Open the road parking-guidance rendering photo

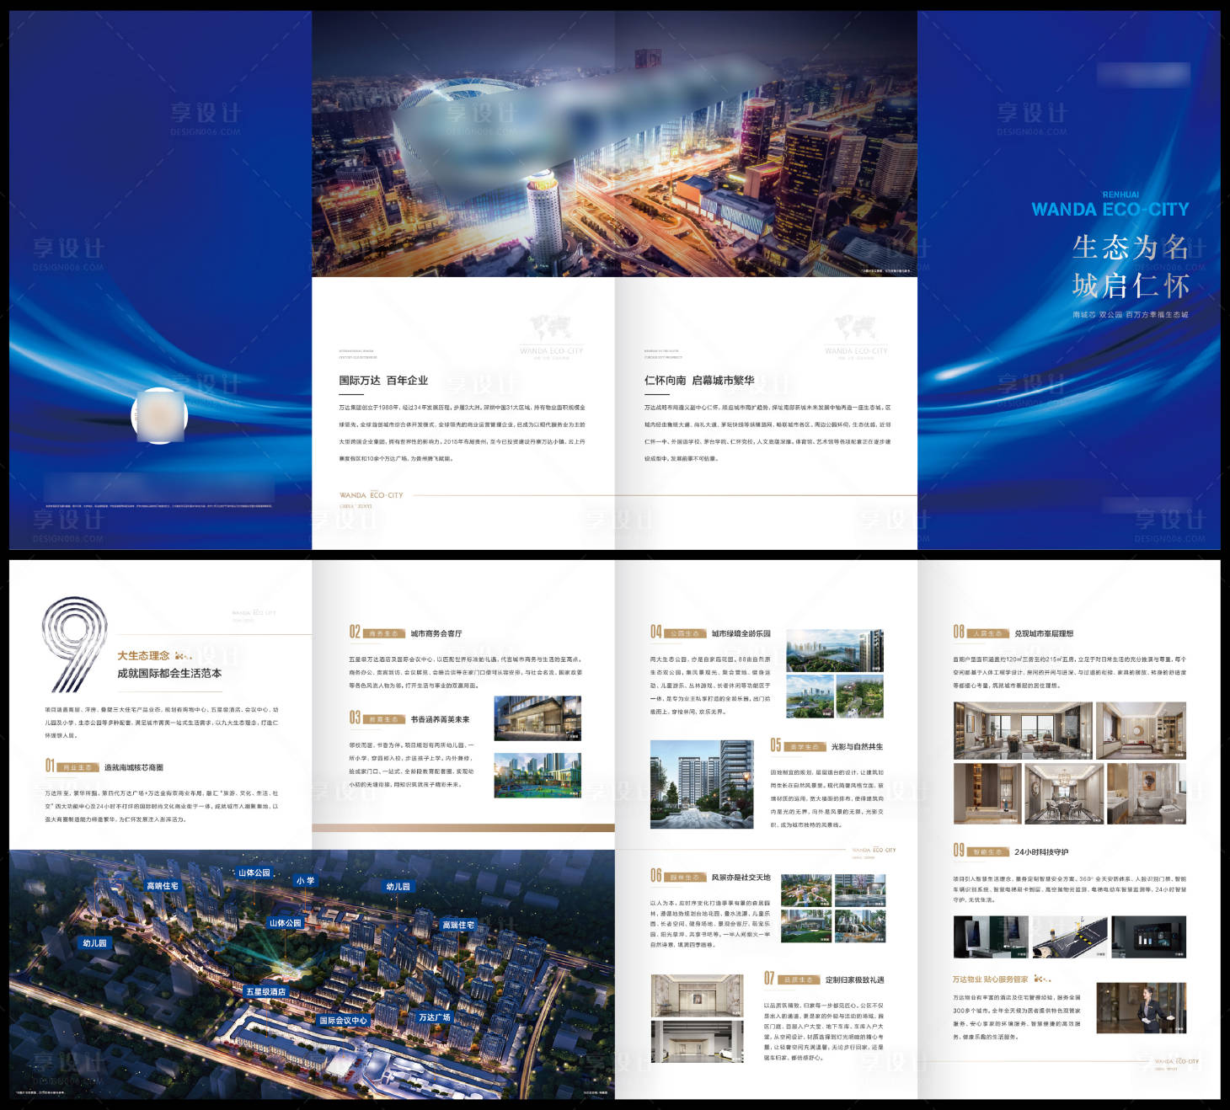[x=1070, y=937]
